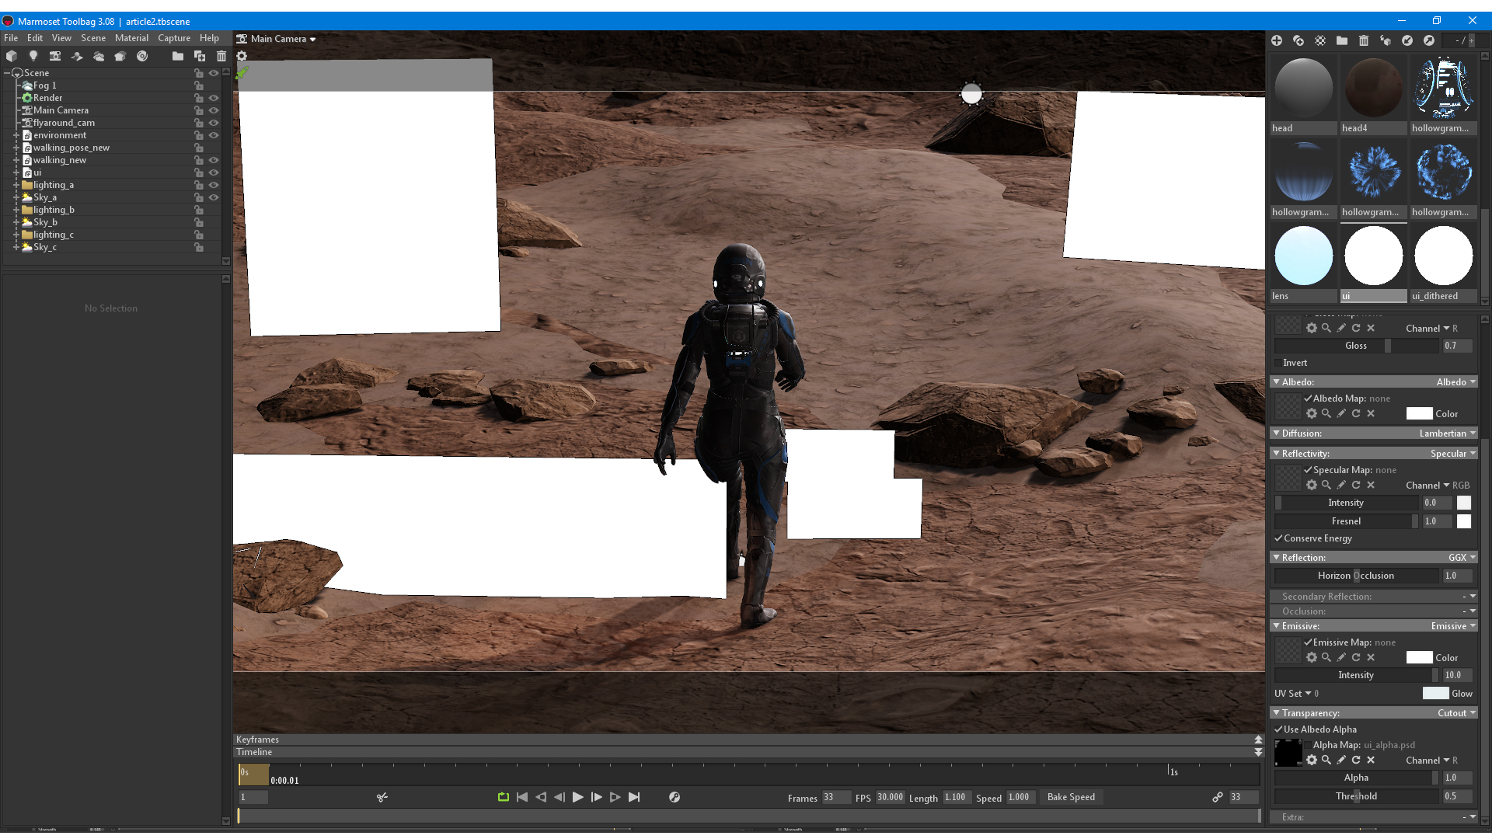Create a new material with the plus icon
The width and height of the screenshot is (1492, 839).
point(1277,40)
